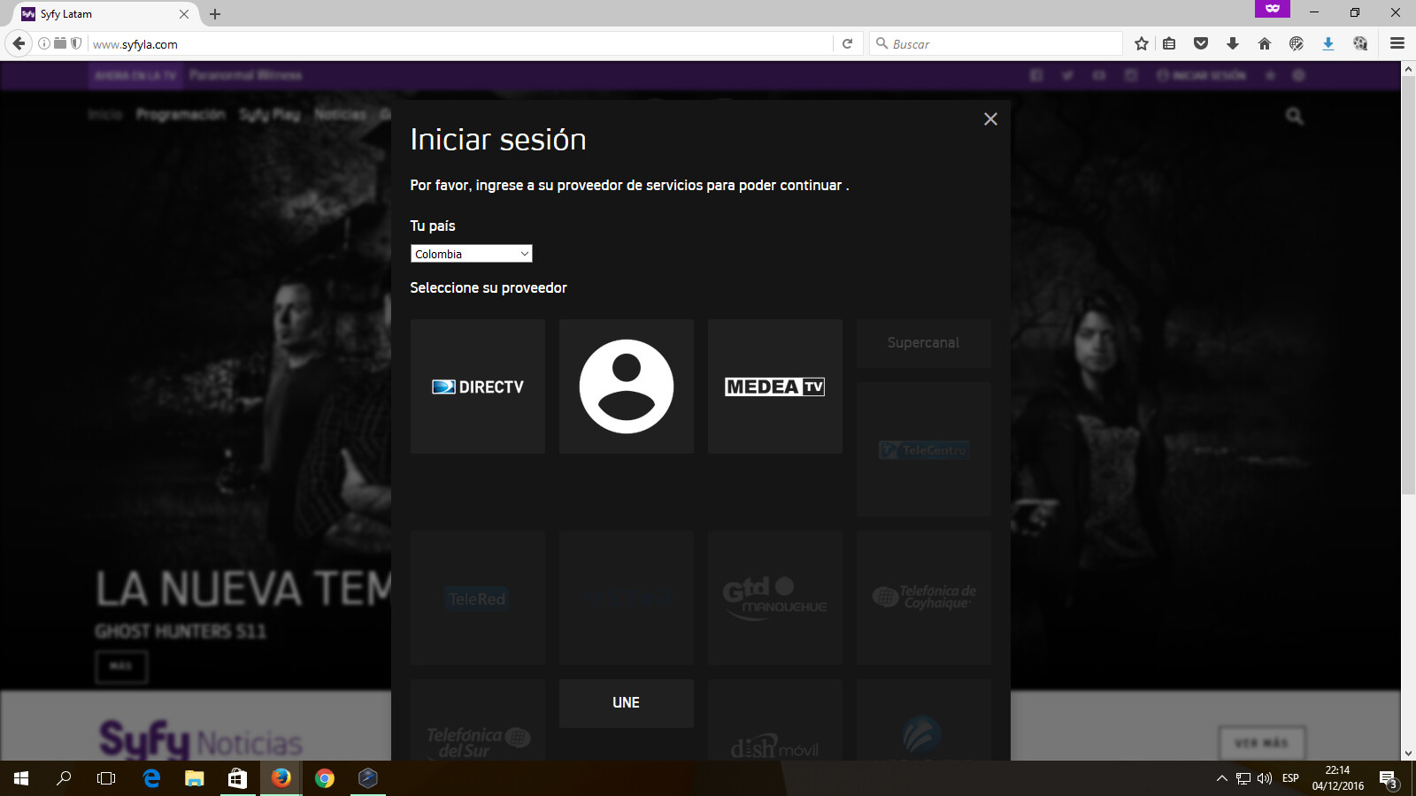Click the MÁS button under Ghost Hunters

click(121, 667)
